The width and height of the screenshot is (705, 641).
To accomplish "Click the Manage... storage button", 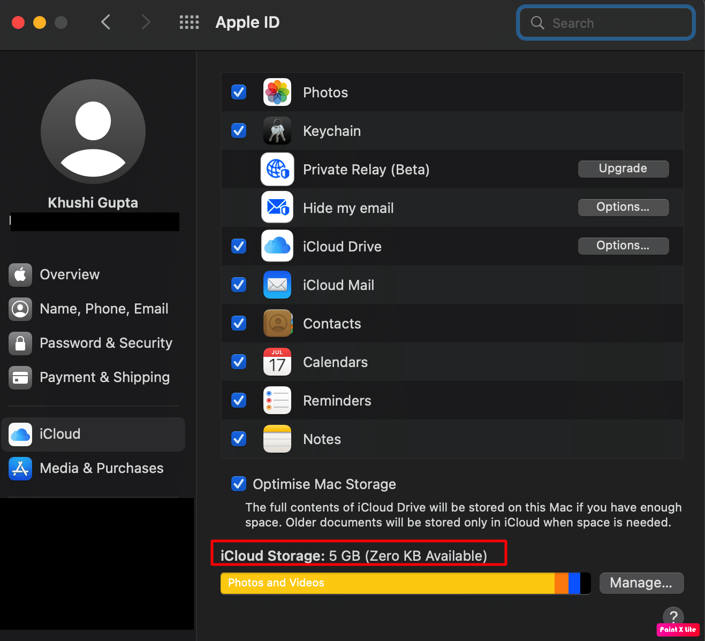I will [641, 583].
